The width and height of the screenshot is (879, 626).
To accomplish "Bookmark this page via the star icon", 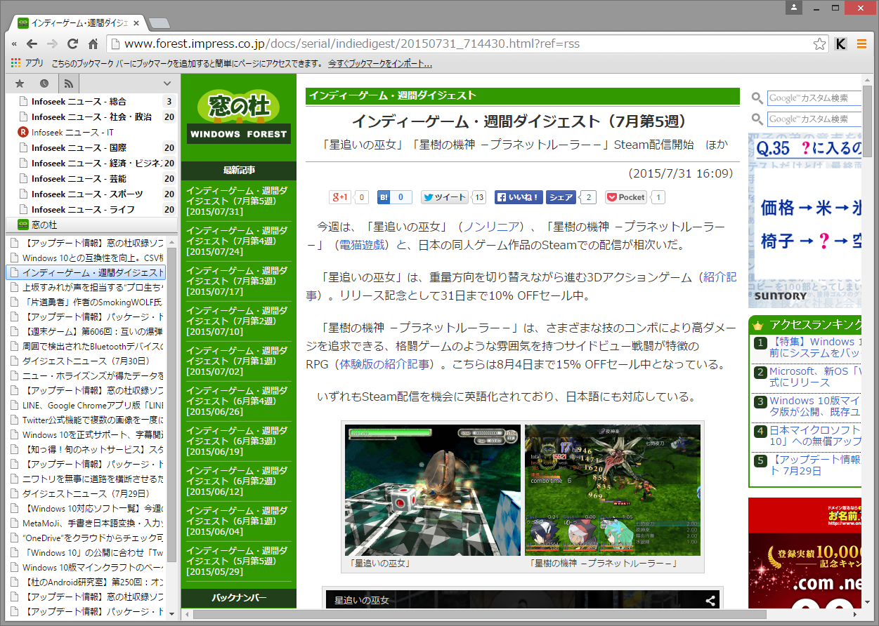I will point(819,43).
